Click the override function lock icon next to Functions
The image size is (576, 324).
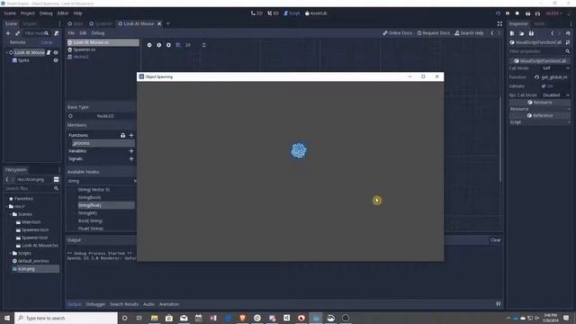(122, 135)
